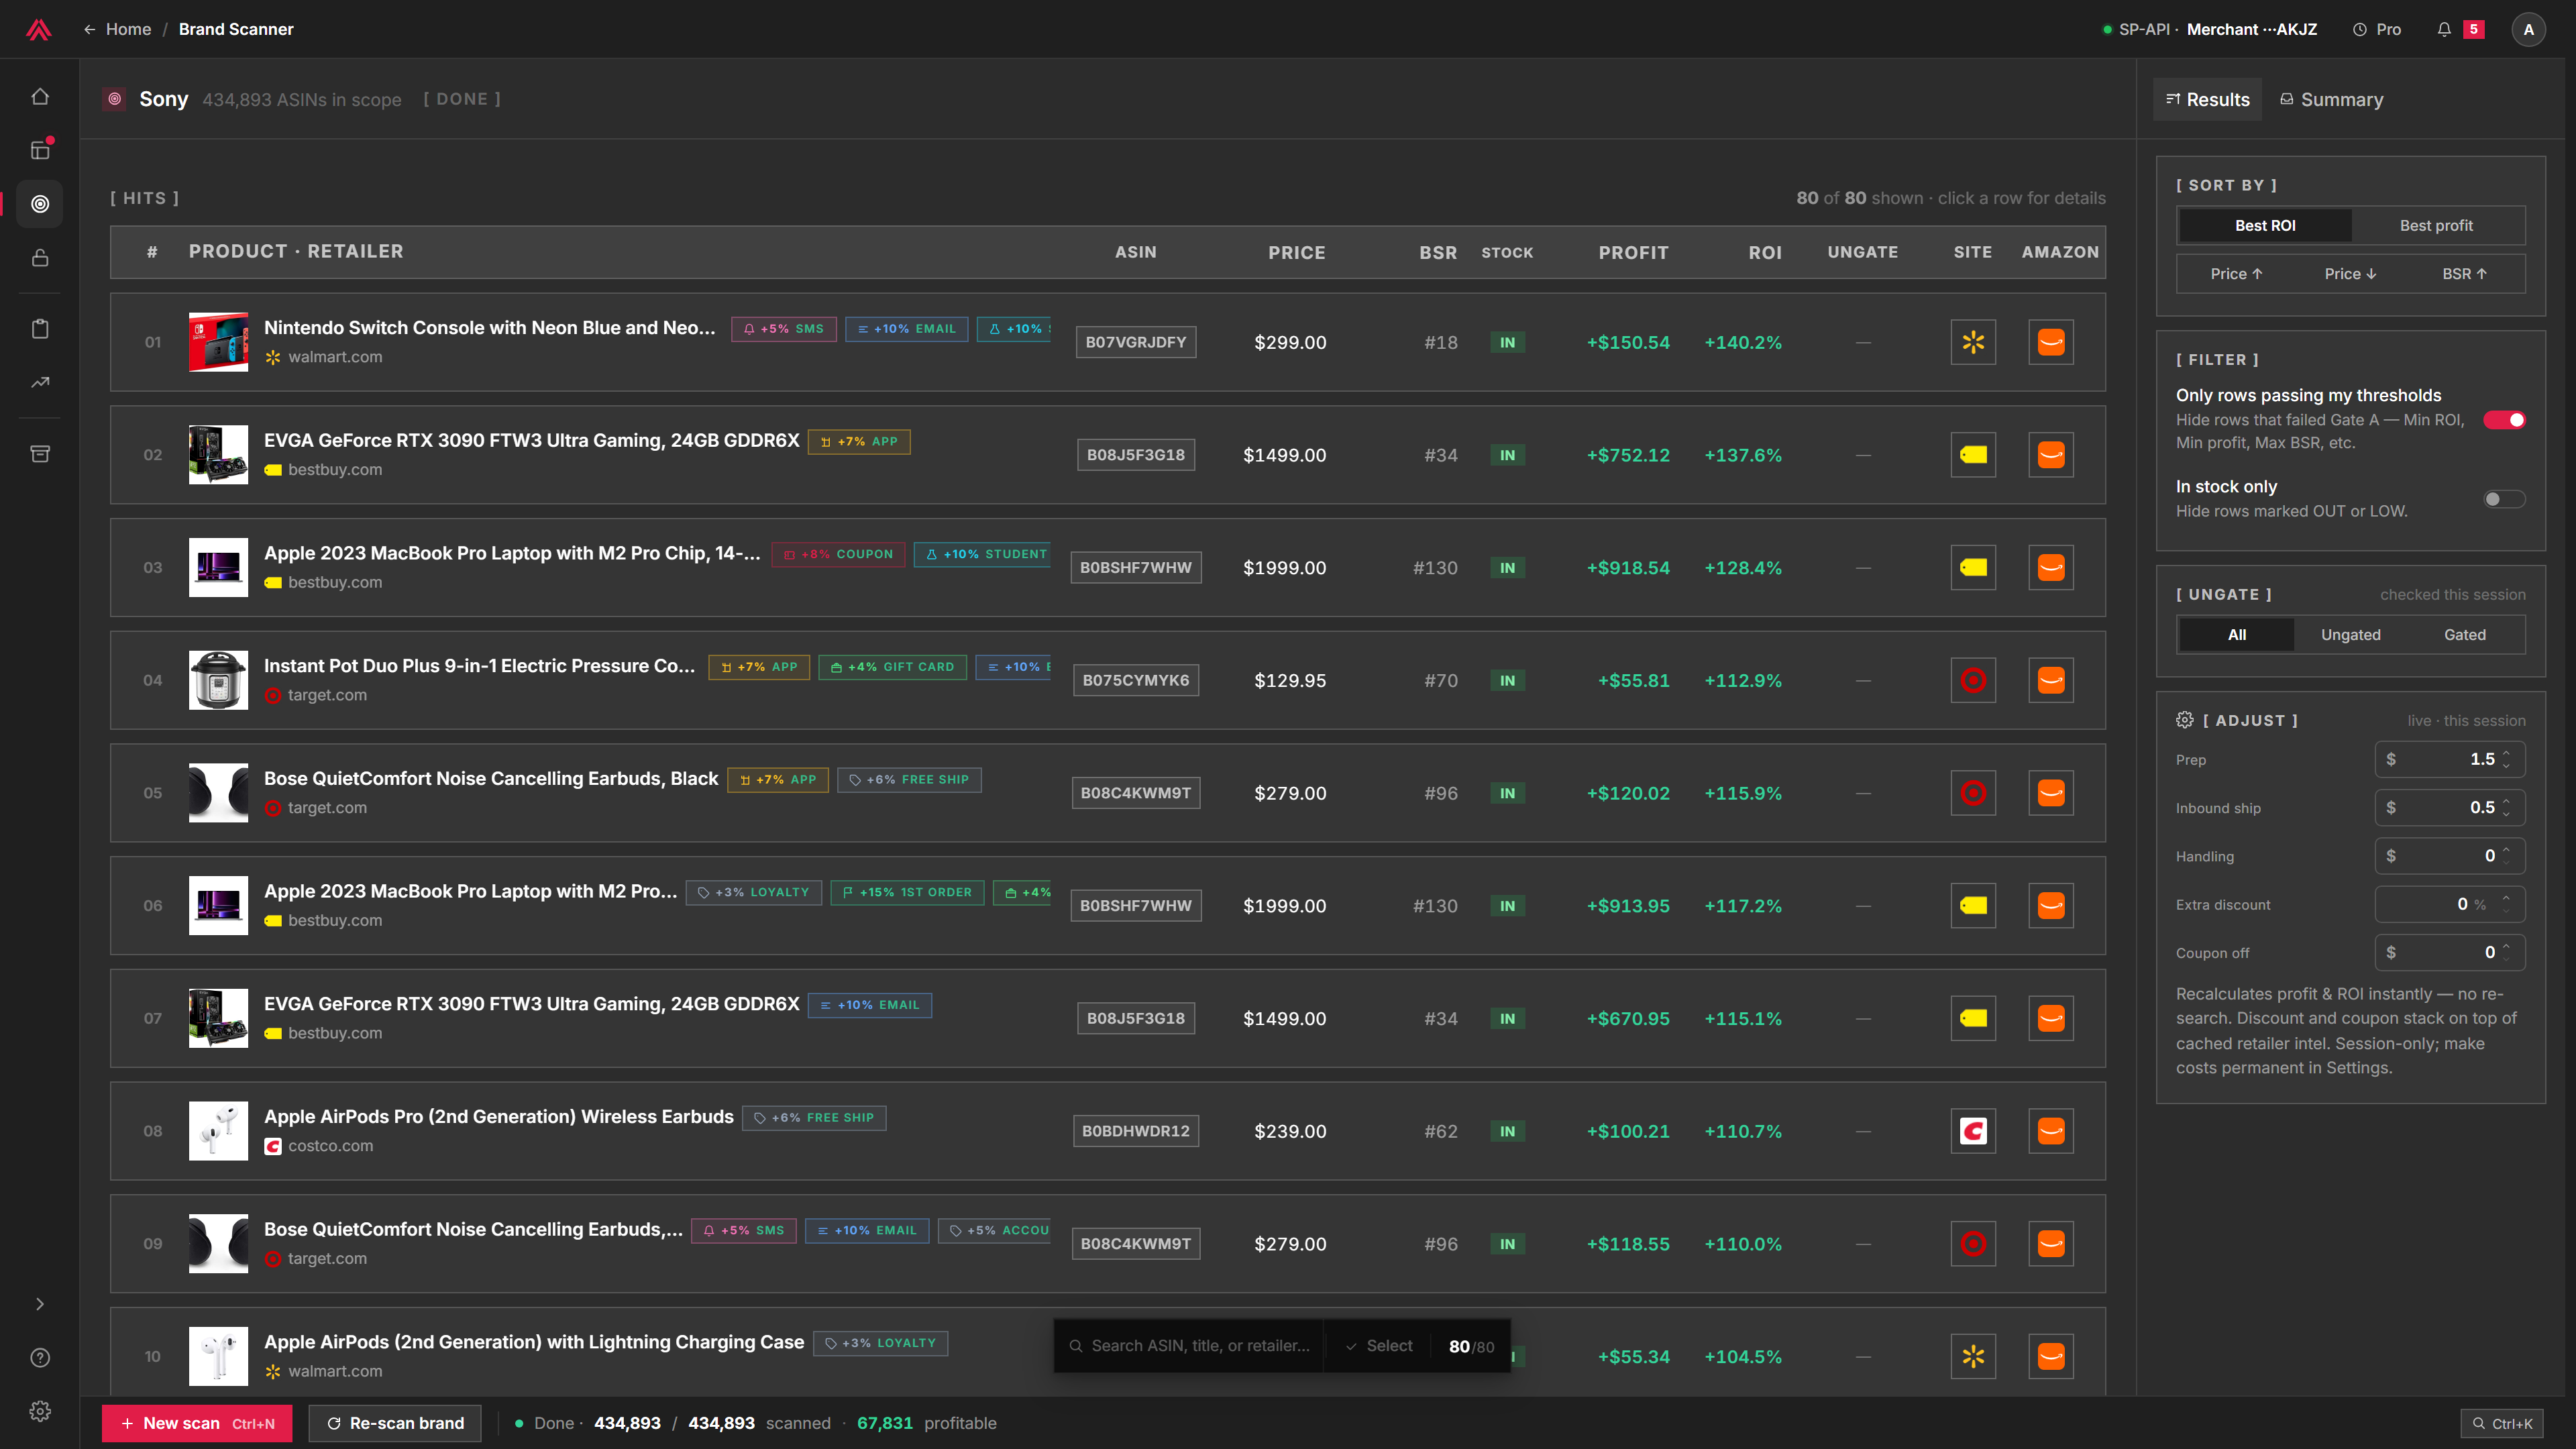Click the Re-scan brand button
The width and height of the screenshot is (2576, 1449).
point(395,1423)
